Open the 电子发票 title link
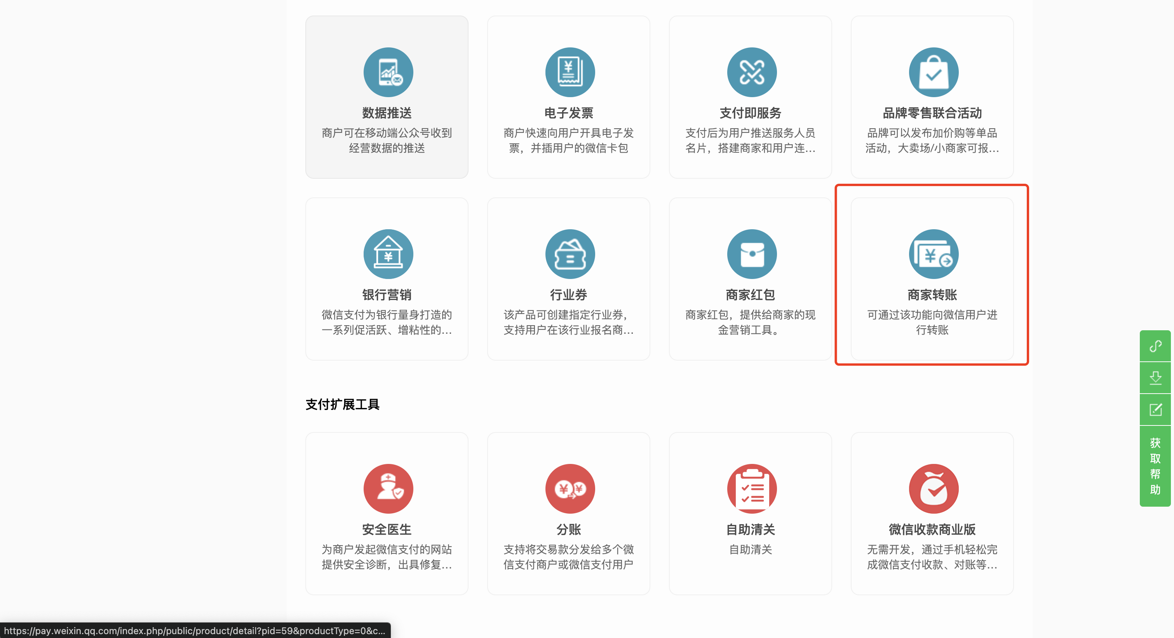Screen dimensions: 1174x638 pyautogui.click(x=568, y=113)
